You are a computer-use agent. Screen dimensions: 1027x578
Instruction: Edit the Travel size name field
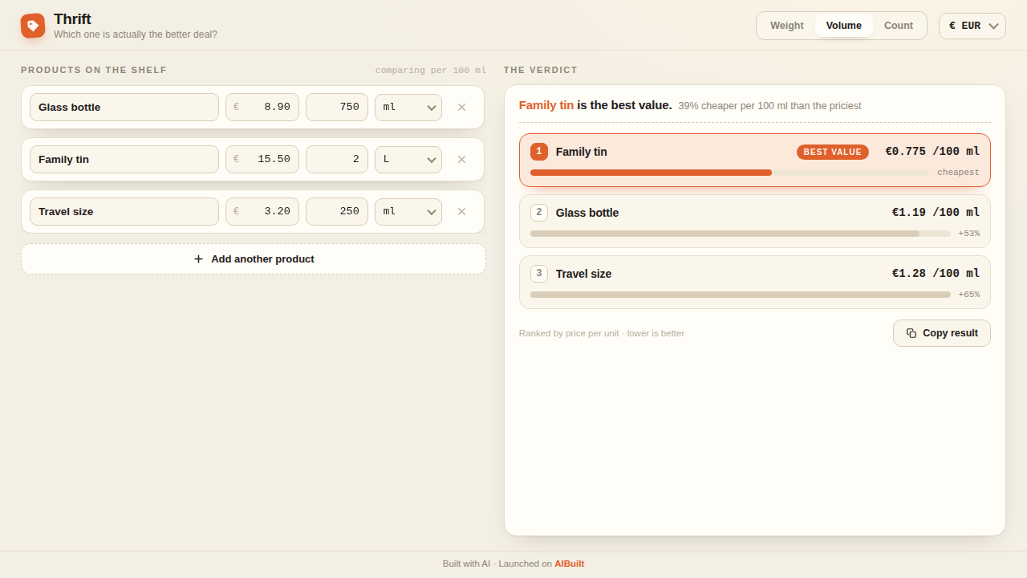[x=124, y=211]
